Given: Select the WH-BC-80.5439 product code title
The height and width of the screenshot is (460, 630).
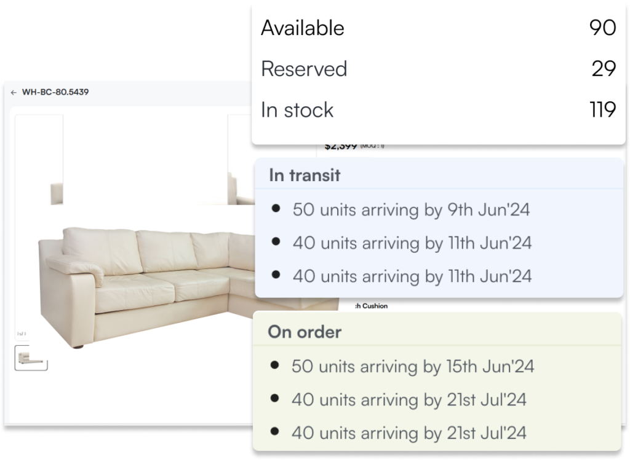Looking at the screenshot, I should (55, 93).
